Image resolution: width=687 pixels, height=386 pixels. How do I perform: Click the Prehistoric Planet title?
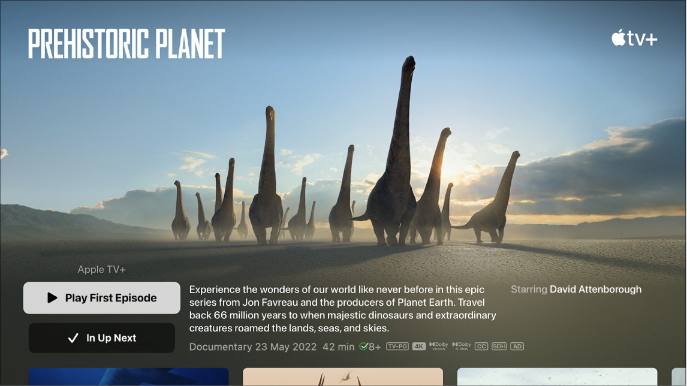(125, 44)
